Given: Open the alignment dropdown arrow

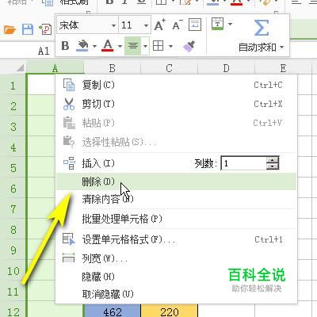Looking at the screenshot, I should 145,46.
